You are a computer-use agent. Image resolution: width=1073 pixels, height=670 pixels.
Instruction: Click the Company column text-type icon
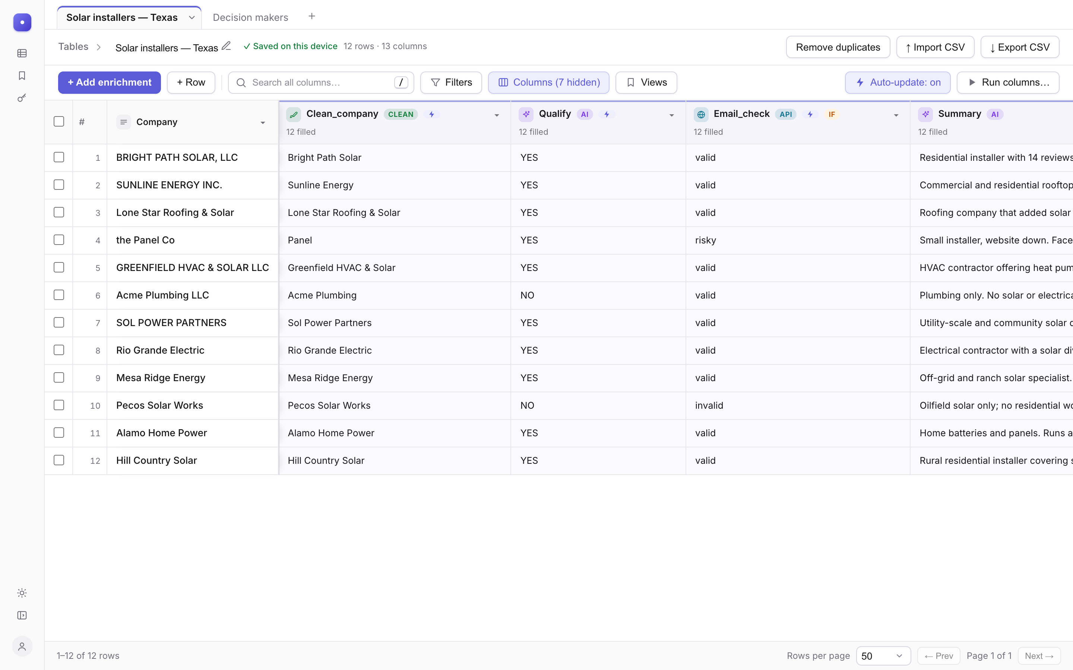tap(124, 122)
